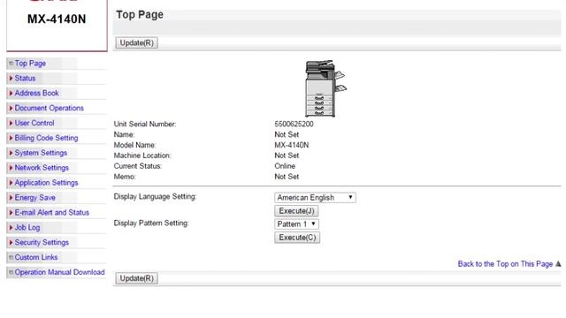Click the Display Language Setting label

[x=155, y=197]
